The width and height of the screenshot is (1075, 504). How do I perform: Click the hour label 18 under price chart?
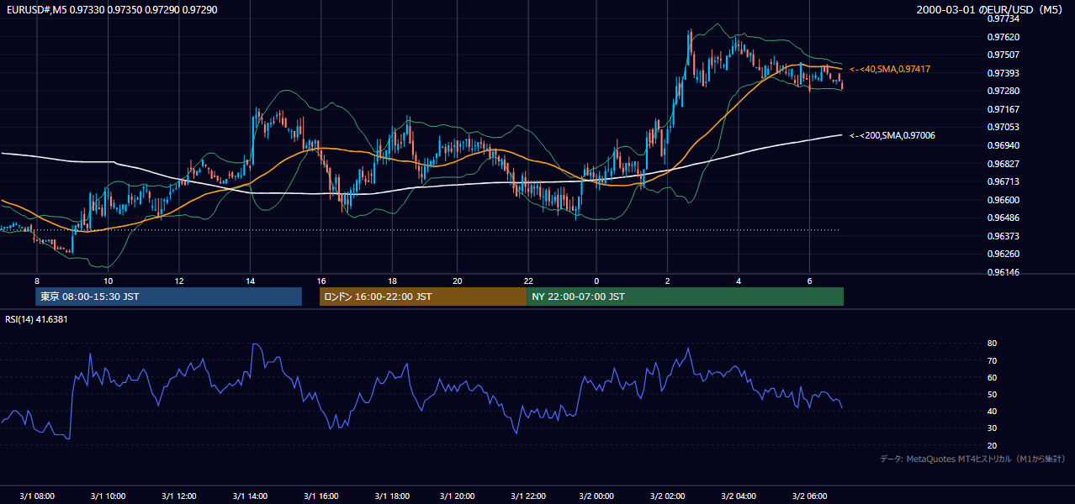[x=393, y=280]
